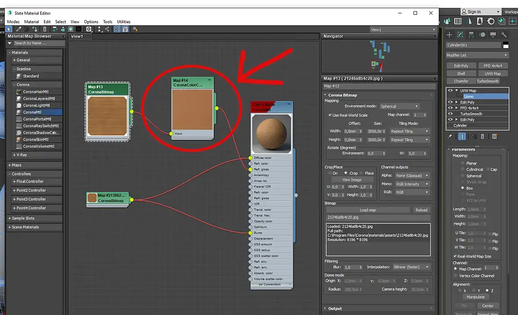Open the Utilities menu in Slate editor
The width and height of the screenshot is (518, 315).
tap(123, 21)
